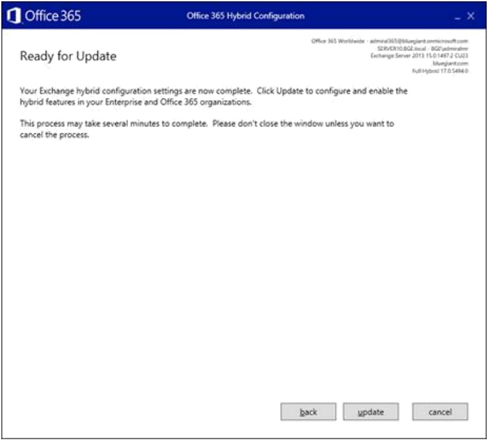Minimize the Hybrid Configuration window

tap(457, 16)
